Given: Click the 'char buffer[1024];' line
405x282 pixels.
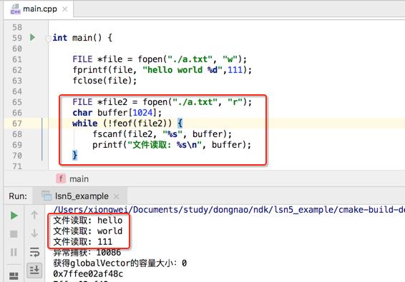Looking at the screenshot, I should [x=117, y=113].
